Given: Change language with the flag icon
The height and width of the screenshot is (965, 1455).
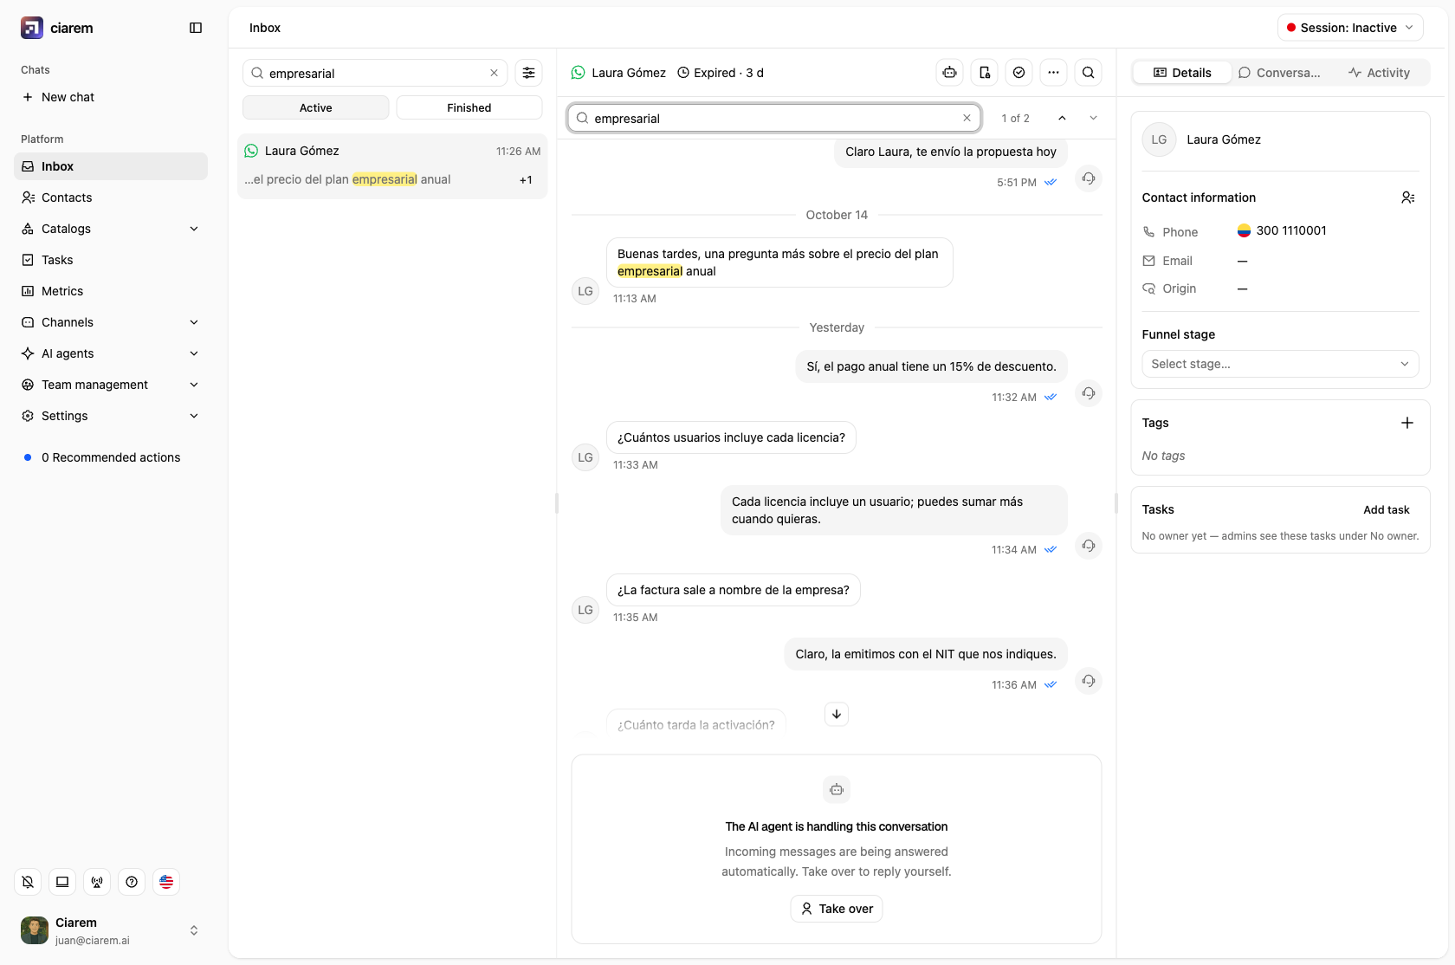Looking at the screenshot, I should [x=166, y=882].
